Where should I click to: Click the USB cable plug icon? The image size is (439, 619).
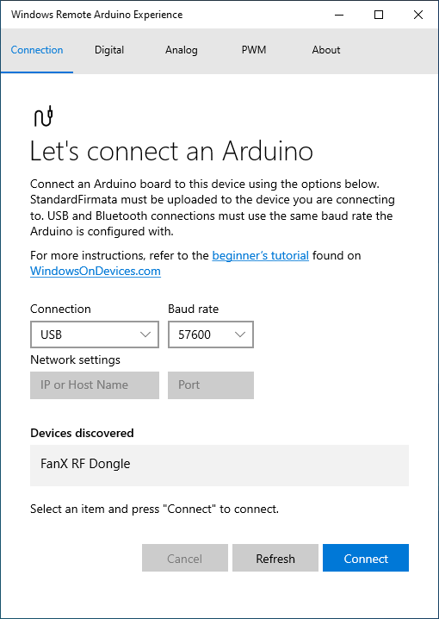click(43, 116)
